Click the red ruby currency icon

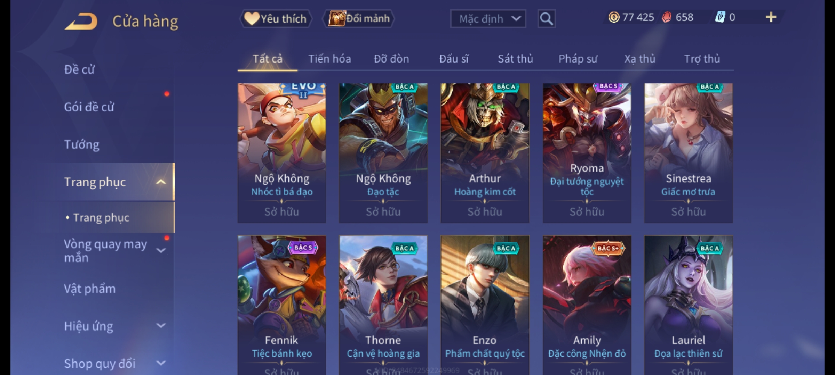tap(666, 17)
